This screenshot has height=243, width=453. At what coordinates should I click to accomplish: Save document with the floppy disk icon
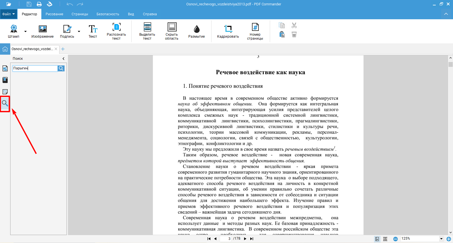(x=29, y=4)
